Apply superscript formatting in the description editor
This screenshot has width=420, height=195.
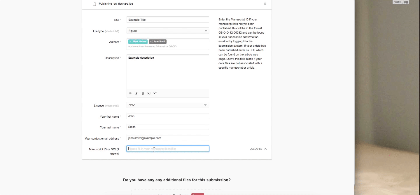pos(155,93)
